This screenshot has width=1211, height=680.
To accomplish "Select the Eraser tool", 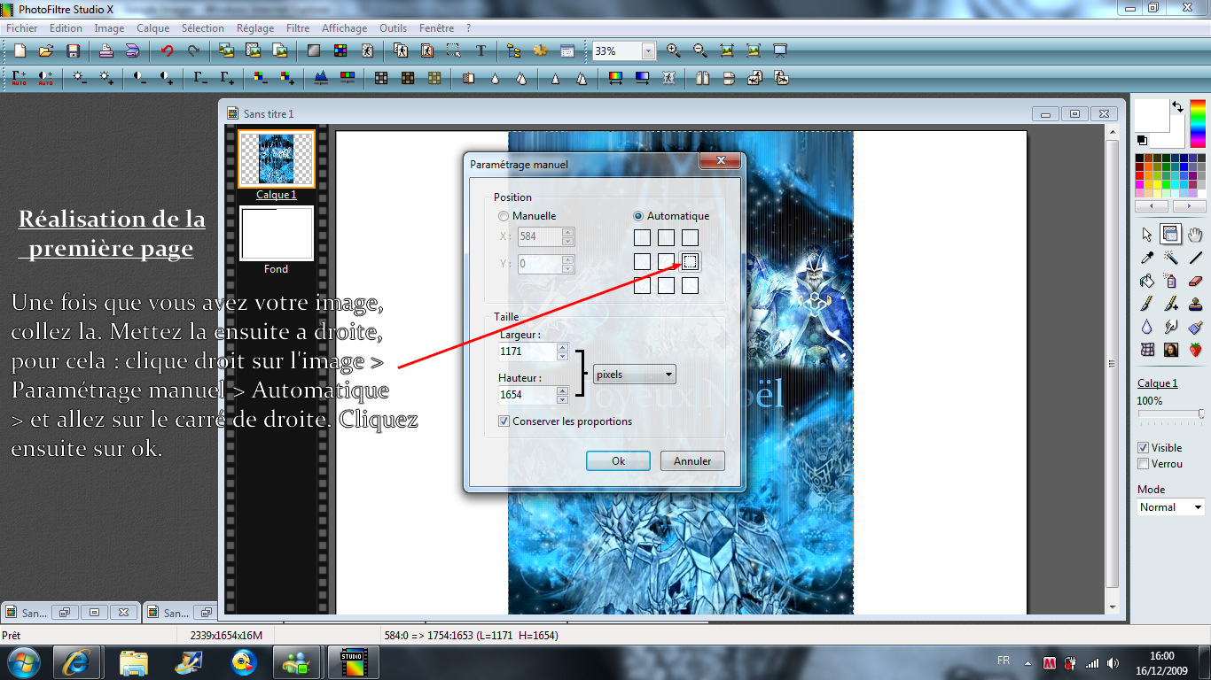I will click(x=1195, y=281).
